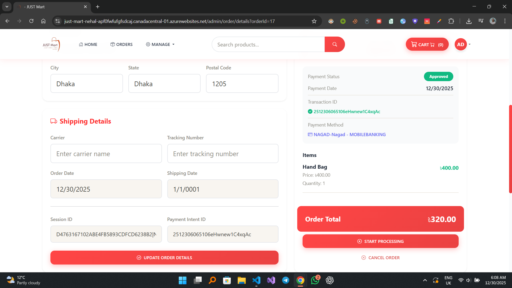Click the UPDATE ORDER DETAILS button

point(164,257)
